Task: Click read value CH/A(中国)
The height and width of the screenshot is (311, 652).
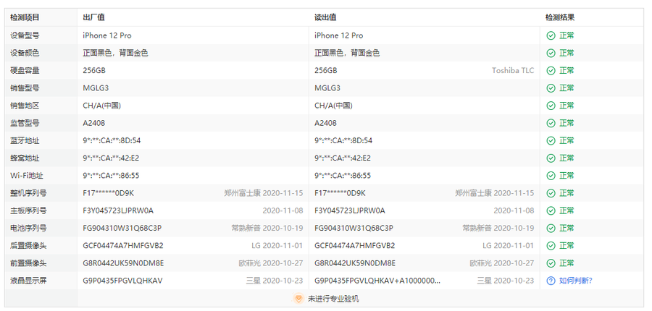Action: pyautogui.click(x=333, y=106)
